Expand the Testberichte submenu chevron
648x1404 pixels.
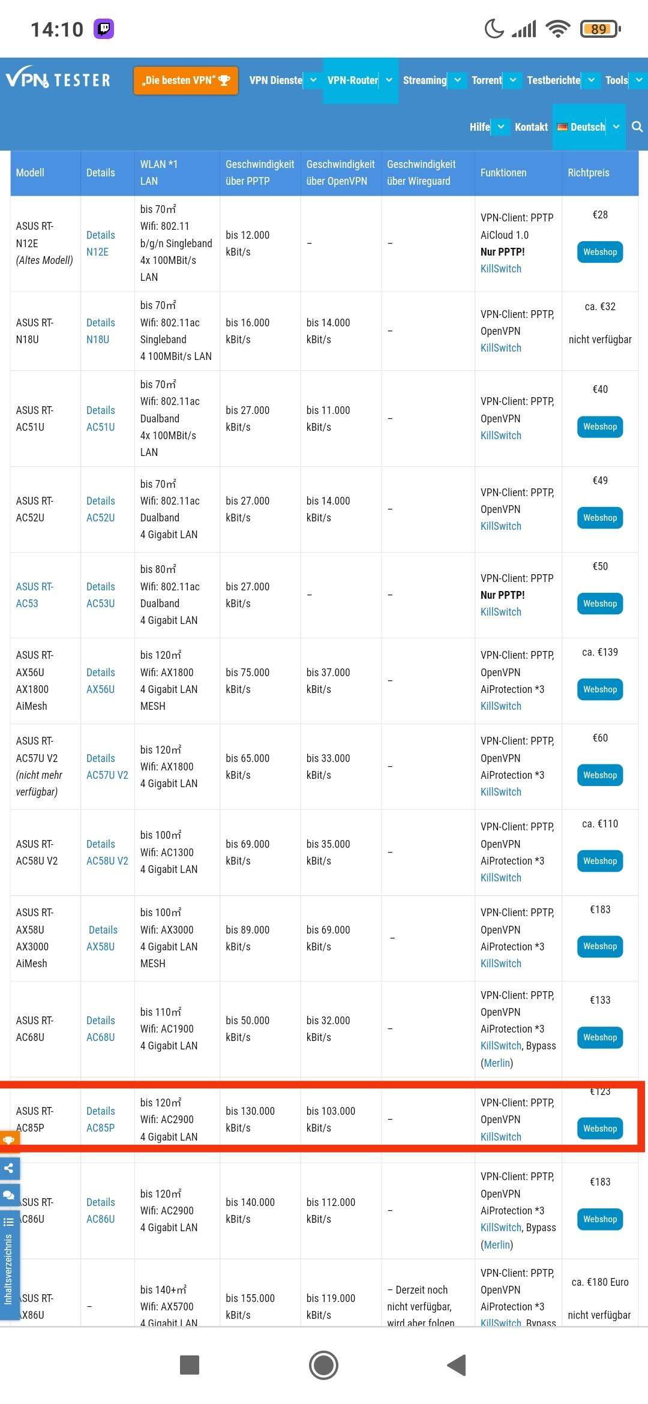[x=592, y=80]
